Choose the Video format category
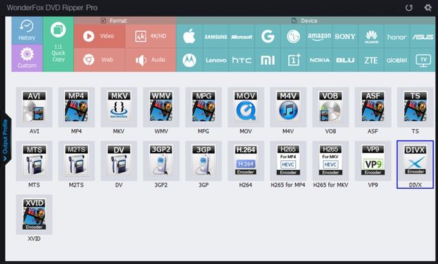This screenshot has width=438, height=264. 100,36
